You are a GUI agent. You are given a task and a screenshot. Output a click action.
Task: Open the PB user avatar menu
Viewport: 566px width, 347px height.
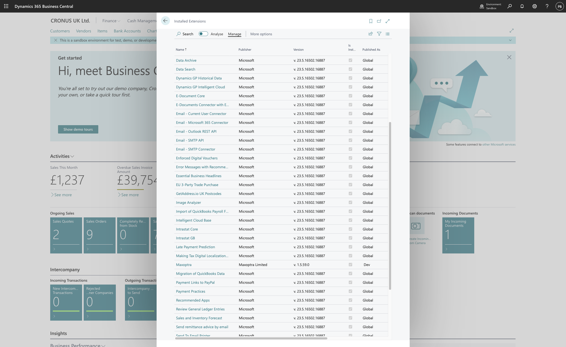(559, 6)
